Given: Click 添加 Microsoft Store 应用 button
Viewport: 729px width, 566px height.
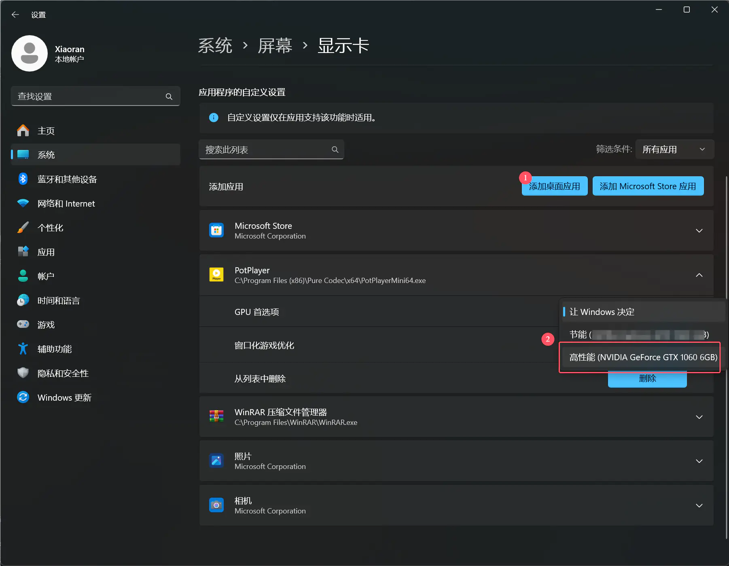Looking at the screenshot, I should (x=647, y=186).
